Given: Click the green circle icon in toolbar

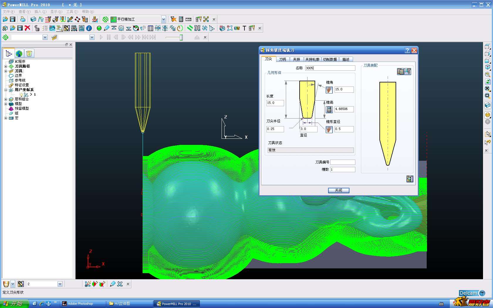Looking at the screenshot, I should click(x=99, y=28).
